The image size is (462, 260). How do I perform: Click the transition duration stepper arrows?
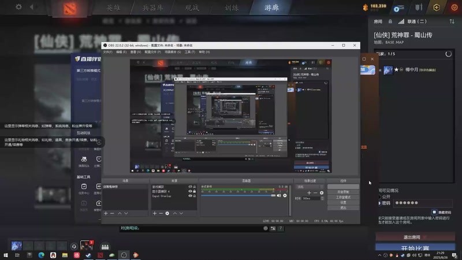(322, 198)
